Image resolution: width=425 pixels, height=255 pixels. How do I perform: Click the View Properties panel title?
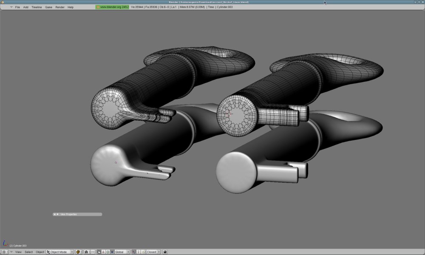click(68, 214)
